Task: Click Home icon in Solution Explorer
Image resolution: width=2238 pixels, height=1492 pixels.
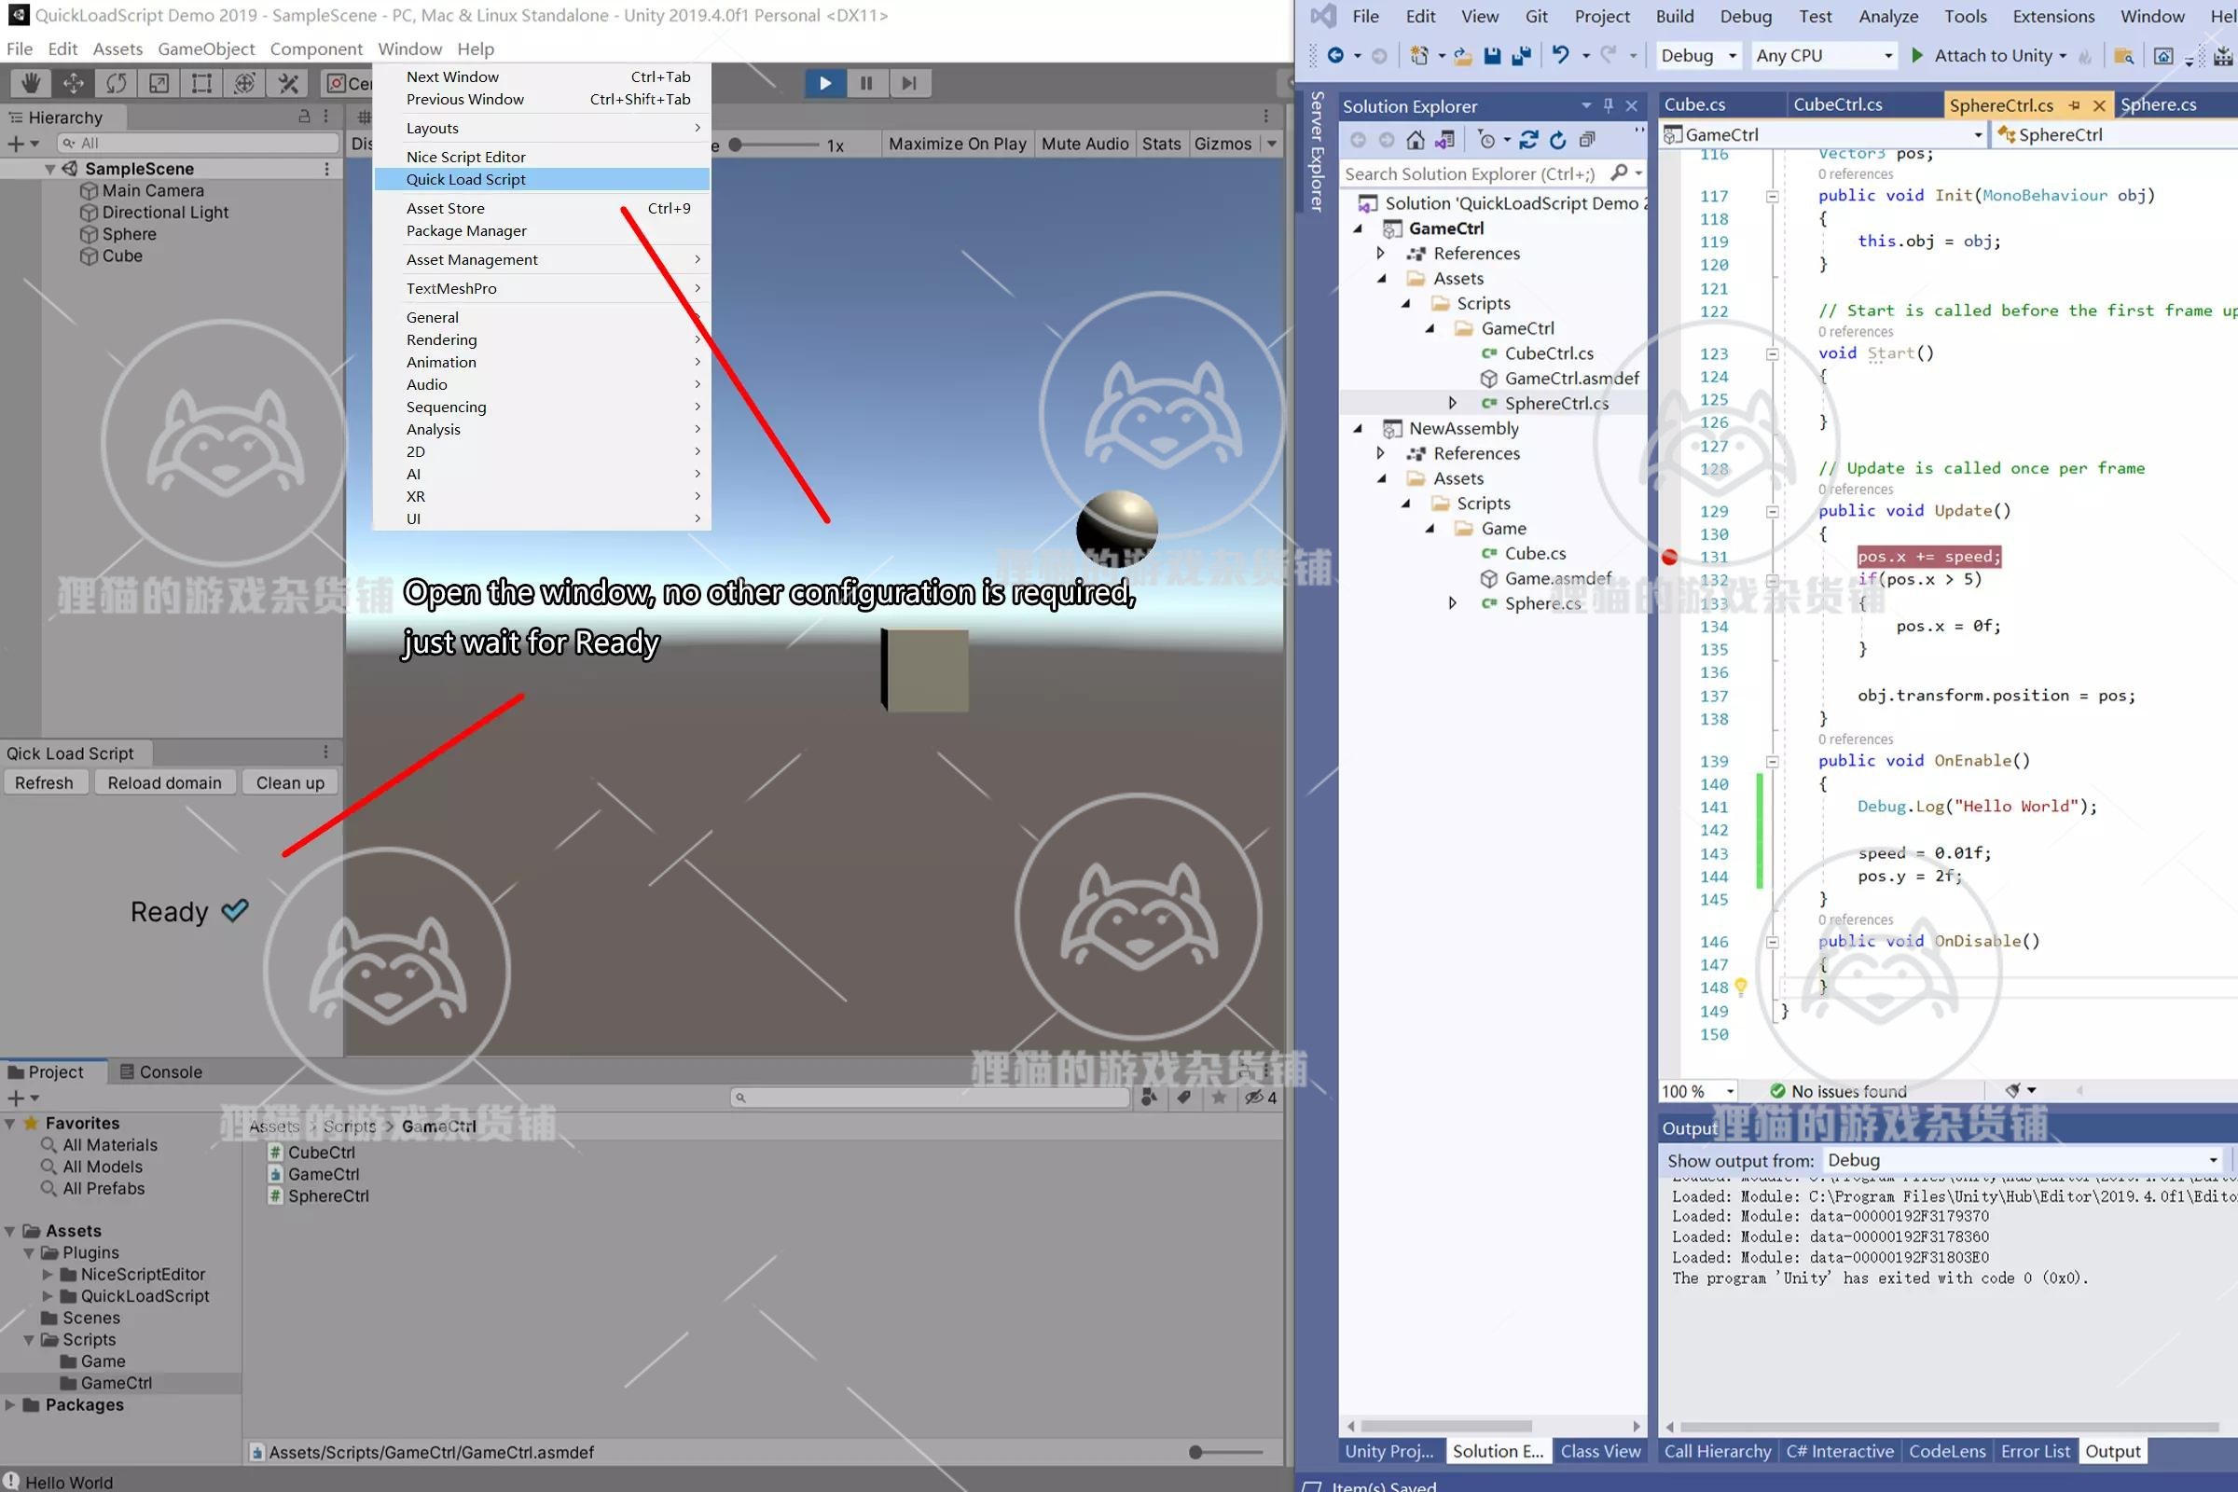Action: [x=1415, y=141]
